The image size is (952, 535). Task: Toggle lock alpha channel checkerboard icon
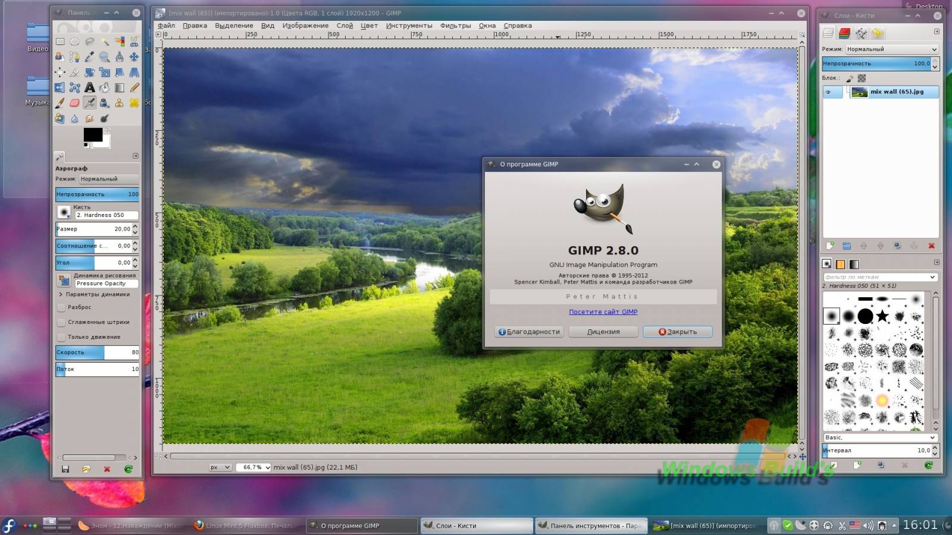point(862,78)
